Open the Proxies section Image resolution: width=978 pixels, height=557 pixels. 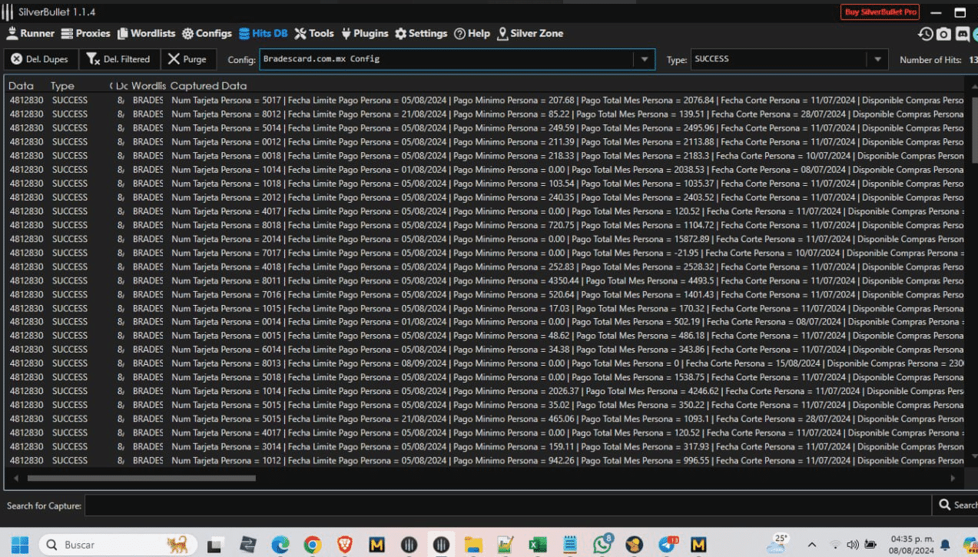pyautogui.click(x=86, y=34)
